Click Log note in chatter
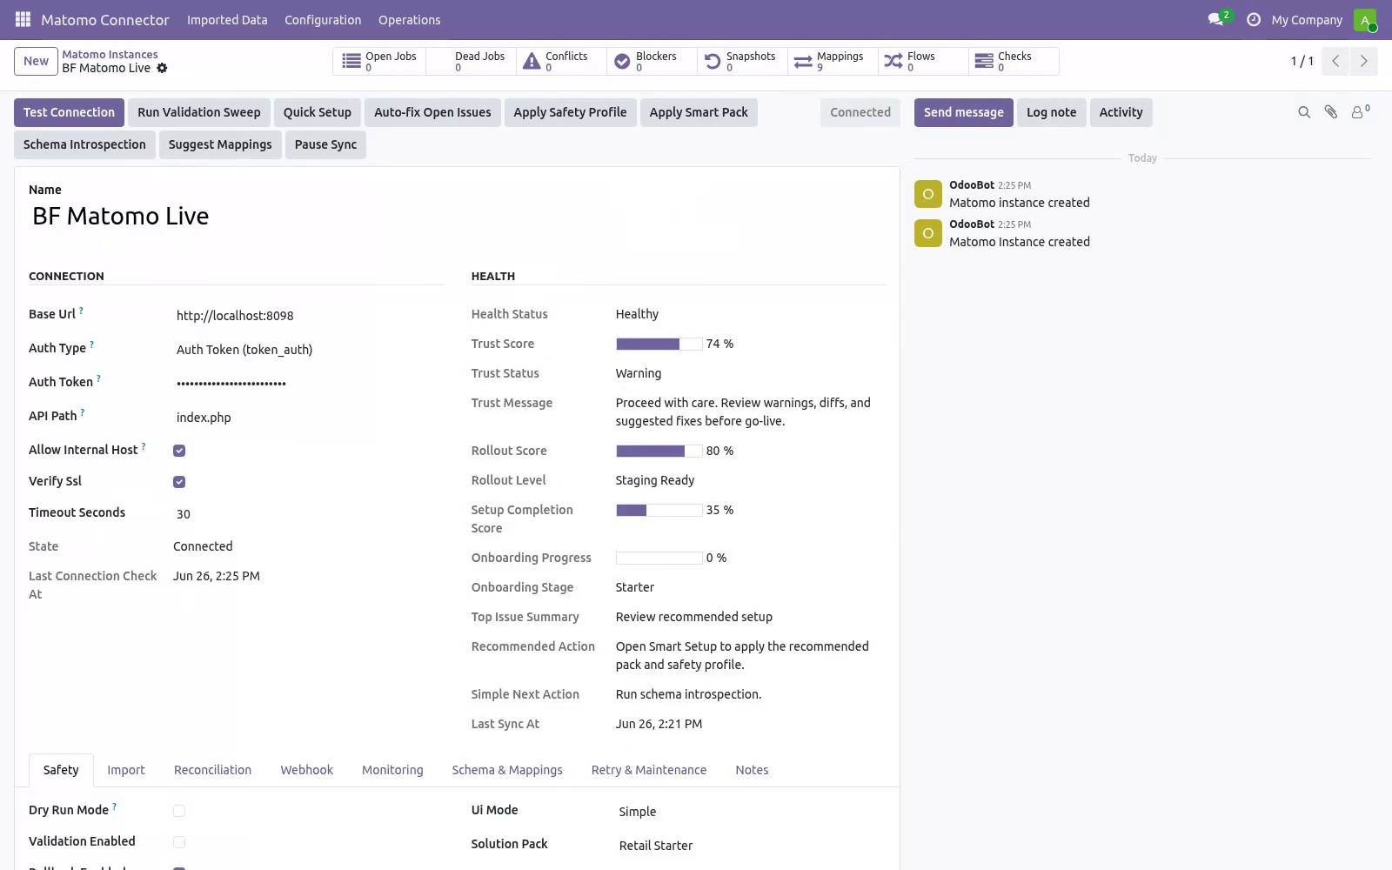Image resolution: width=1392 pixels, height=870 pixels. click(1051, 112)
